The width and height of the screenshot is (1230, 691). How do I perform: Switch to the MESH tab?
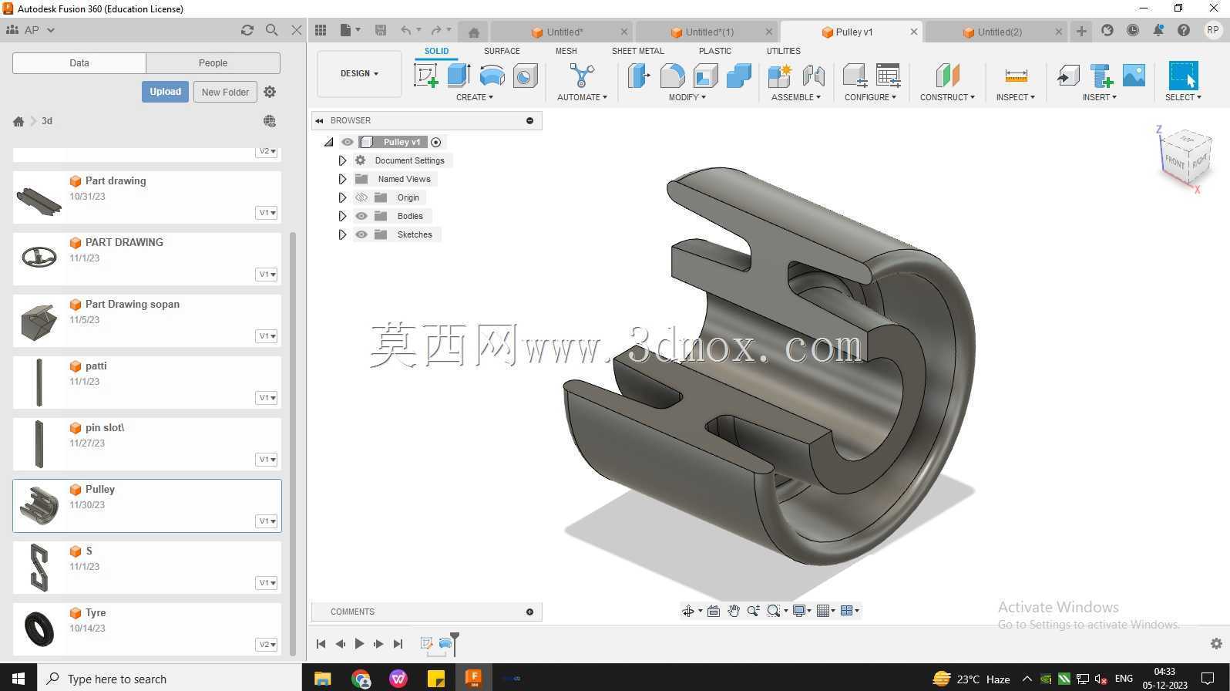[566, 51]
